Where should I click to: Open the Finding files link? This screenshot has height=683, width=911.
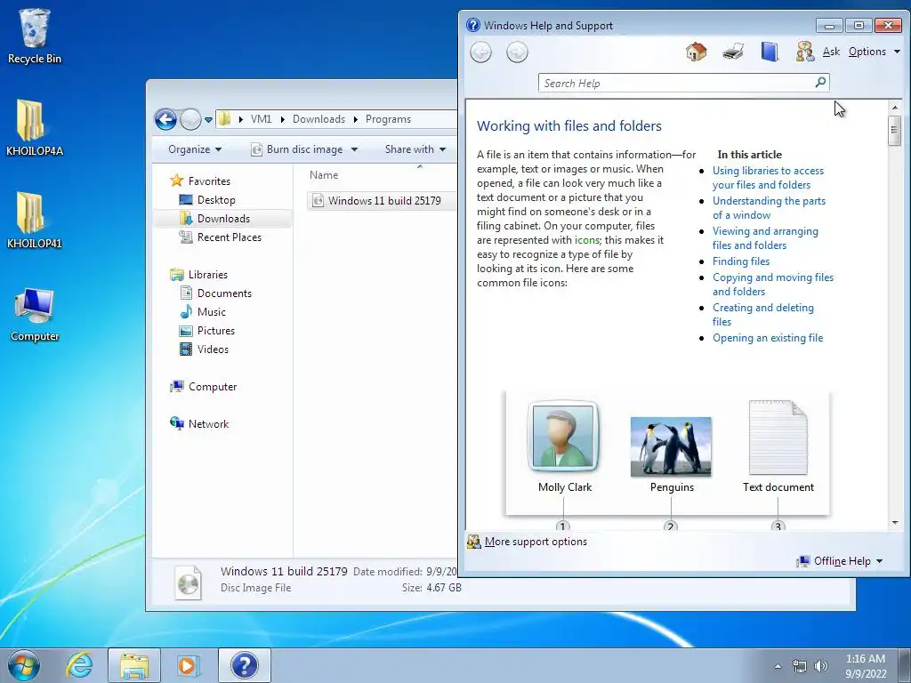(x=741, y=261)
